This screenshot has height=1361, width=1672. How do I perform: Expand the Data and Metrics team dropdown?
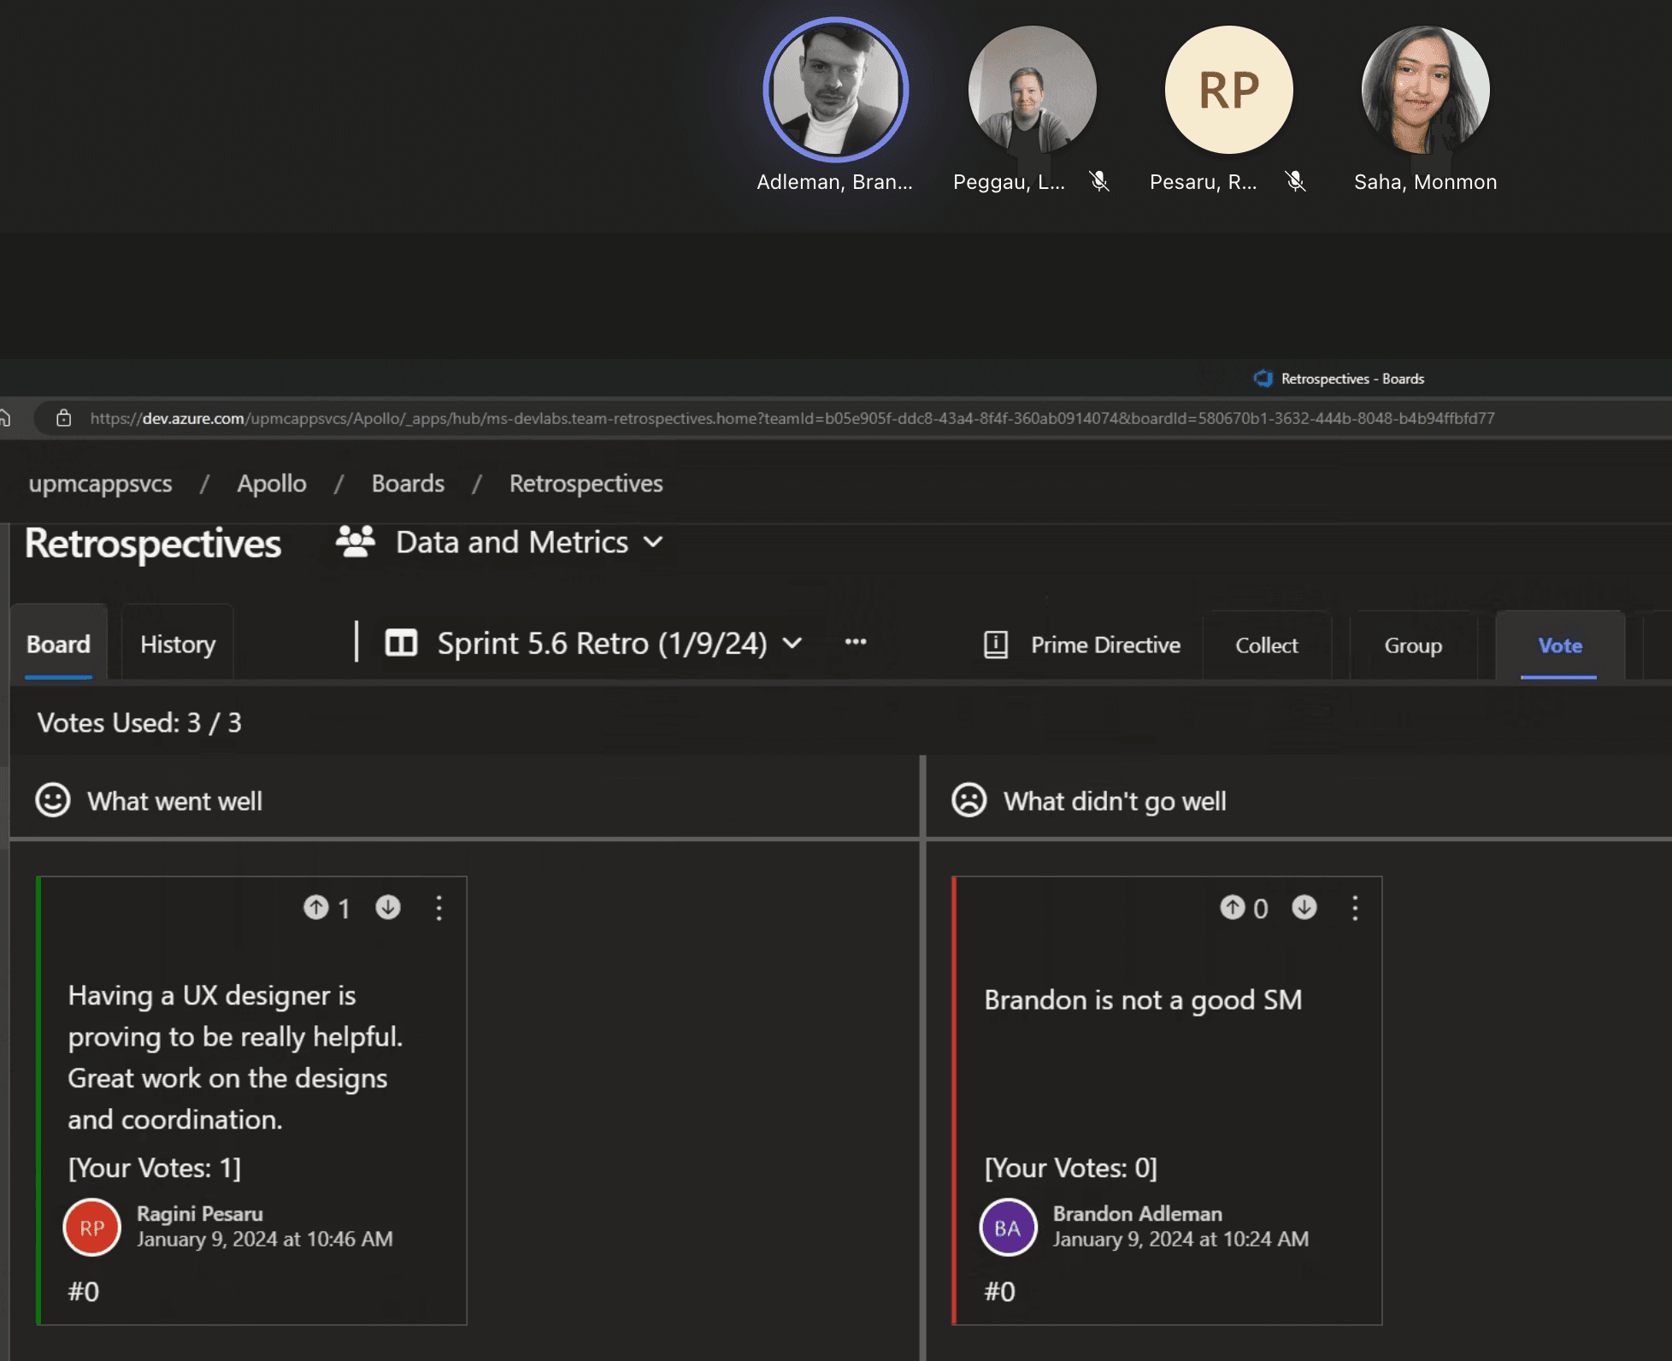(653, 542)
